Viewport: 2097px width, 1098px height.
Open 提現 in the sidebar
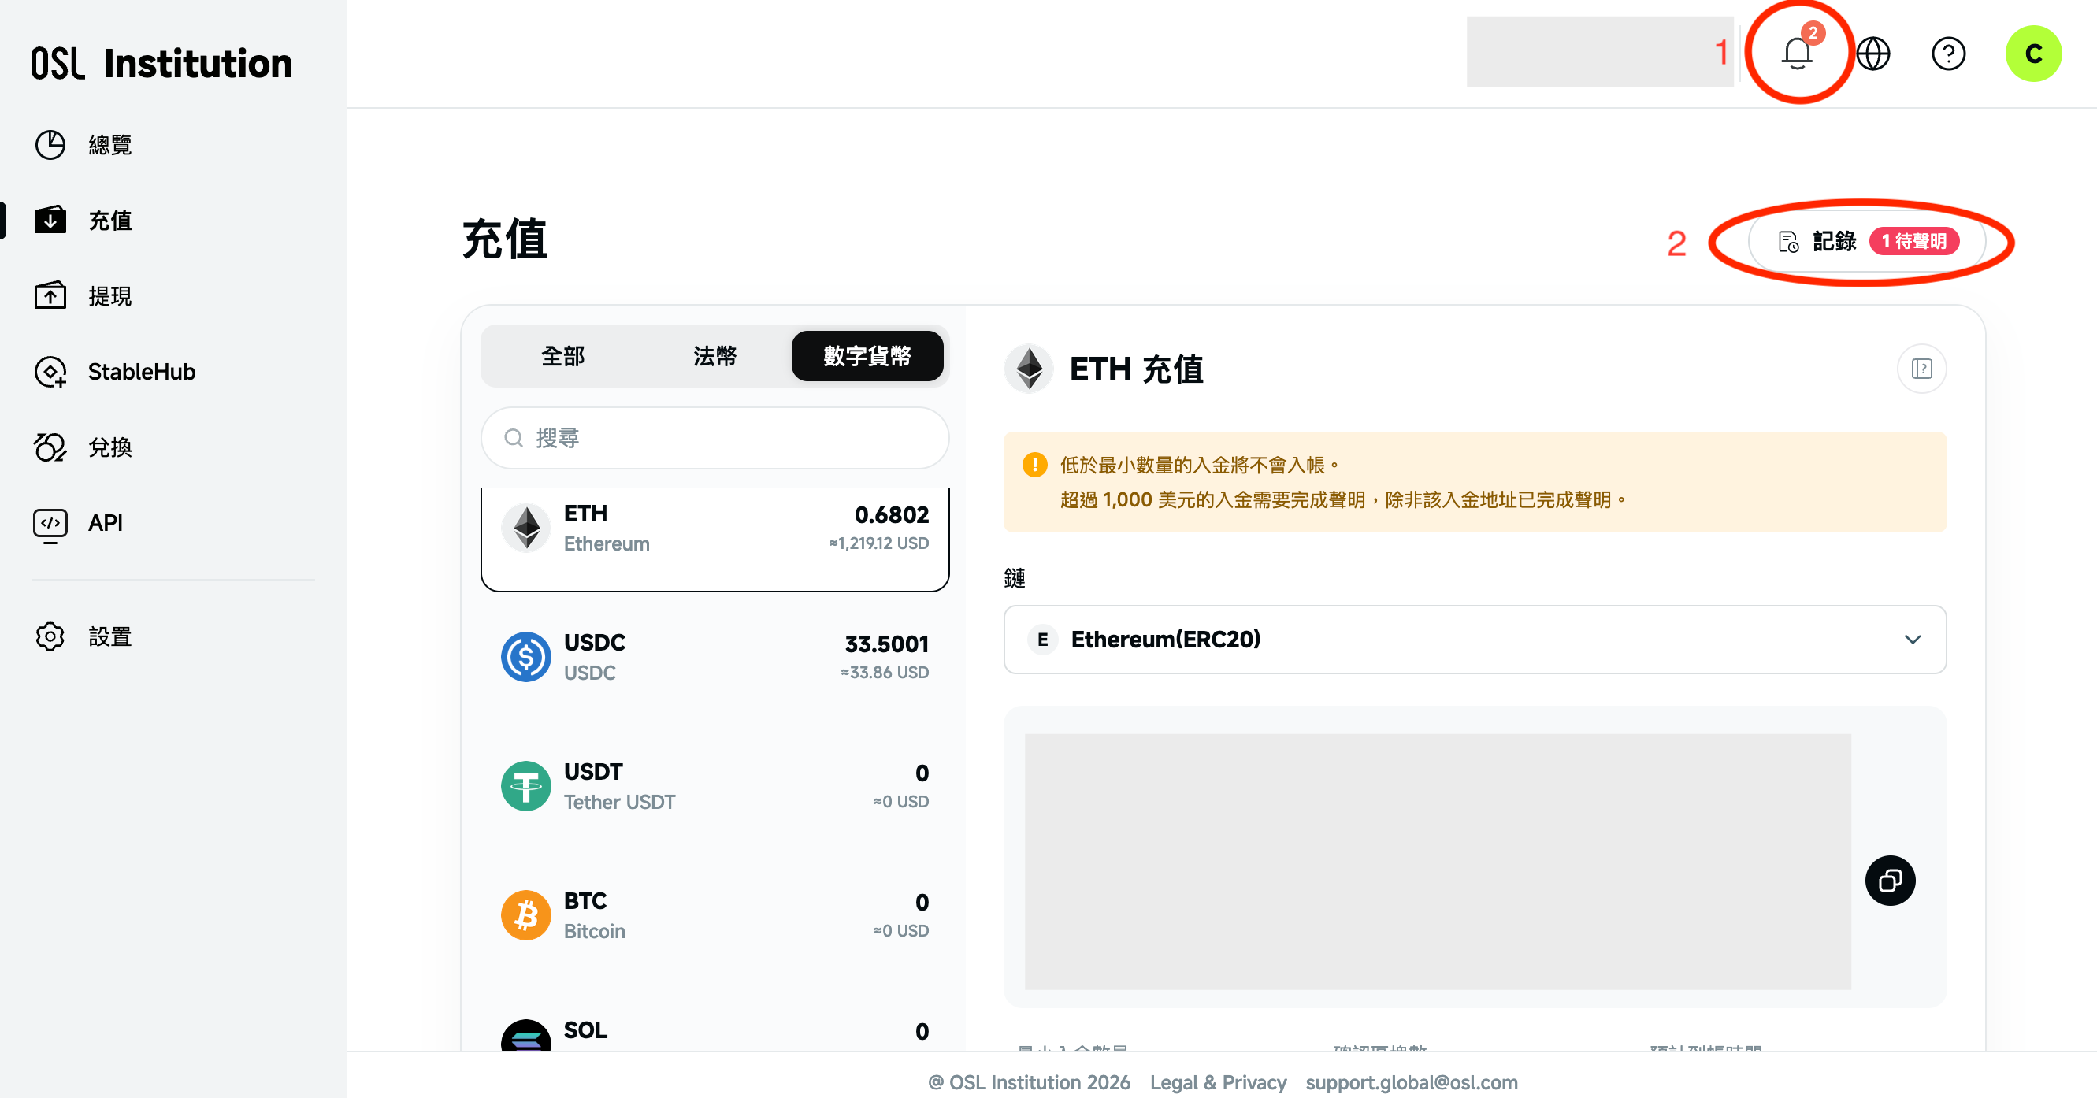[110, 295]
